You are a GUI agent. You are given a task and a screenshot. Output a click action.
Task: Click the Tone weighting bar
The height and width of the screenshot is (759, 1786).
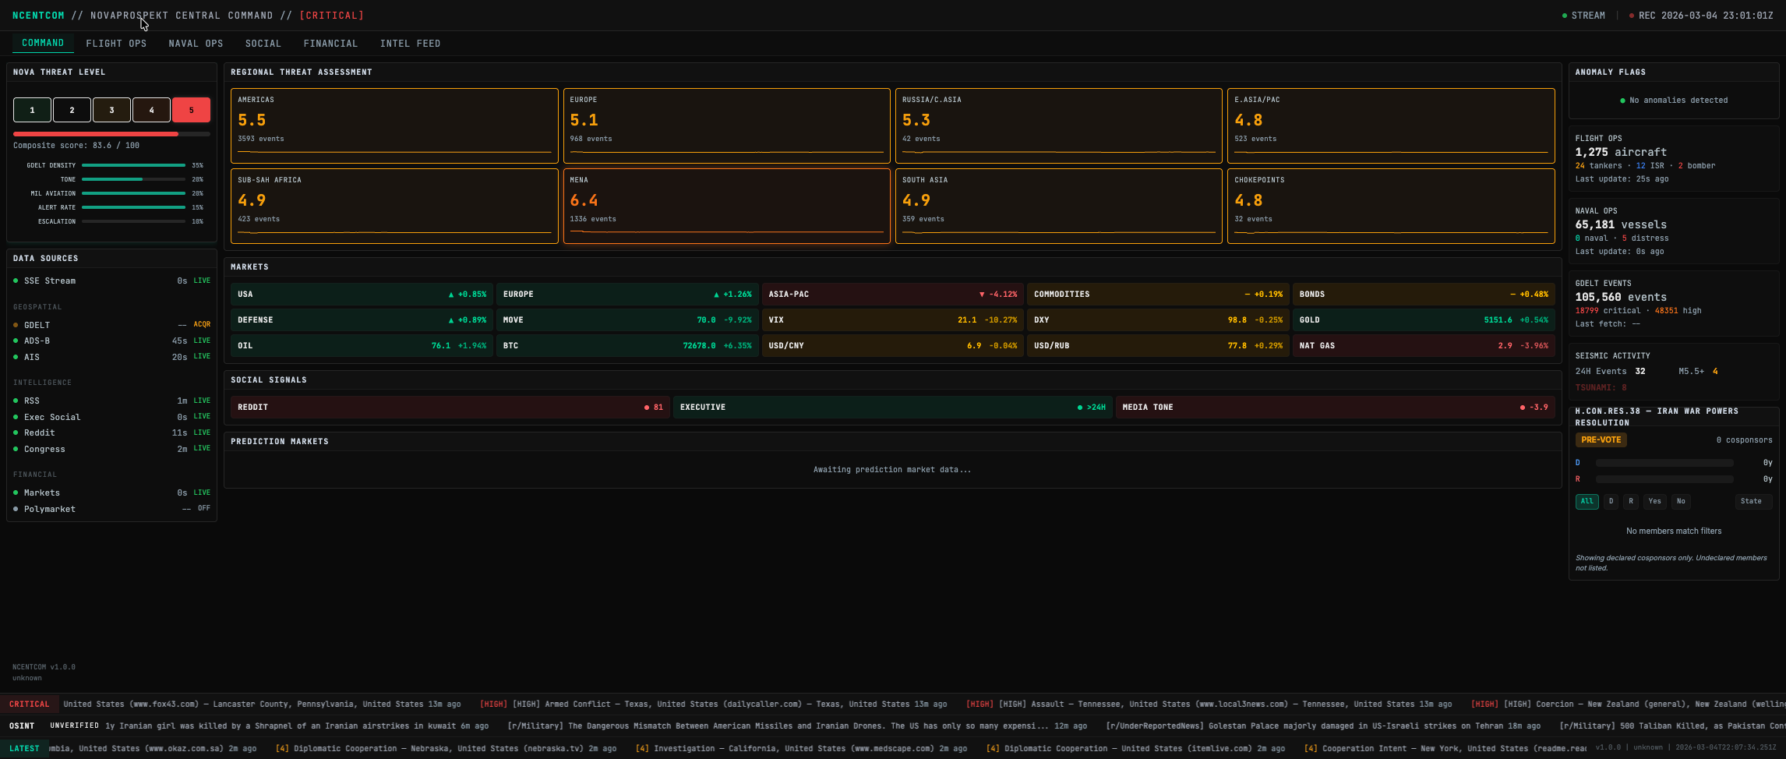[x=133, y=179]
